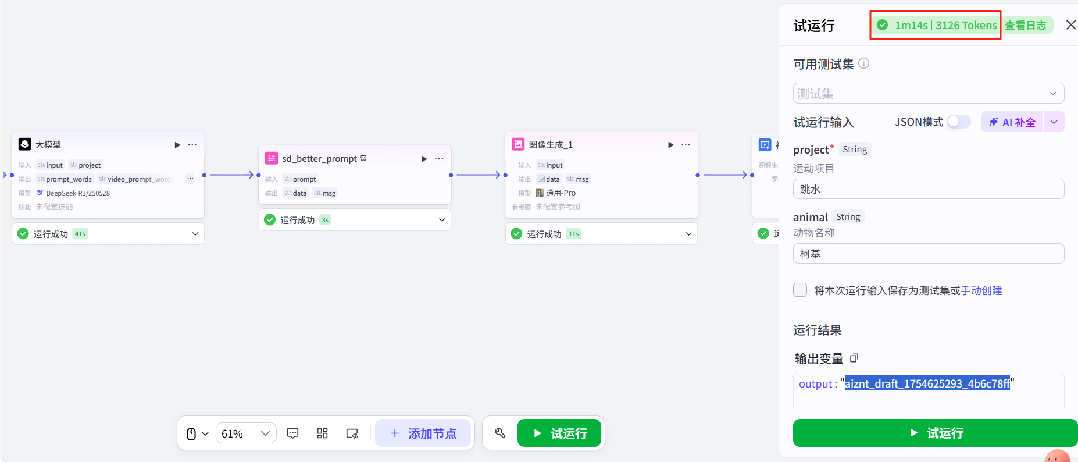Click the 图像生成_1 node image icon
Viewport: 1078px width, 462px height.
[518, 144]
